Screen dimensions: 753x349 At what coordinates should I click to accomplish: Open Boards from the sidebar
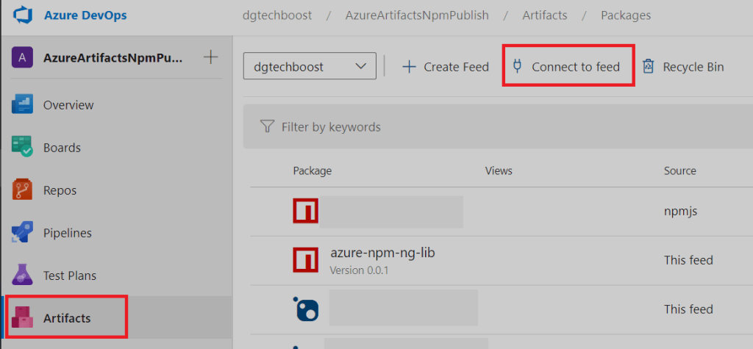(62, 148)
